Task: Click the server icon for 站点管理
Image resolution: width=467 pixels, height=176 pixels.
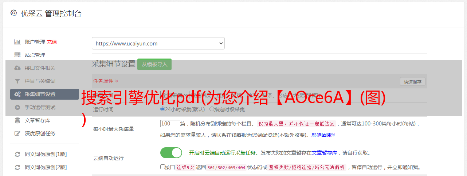Action: click(17, 55)
